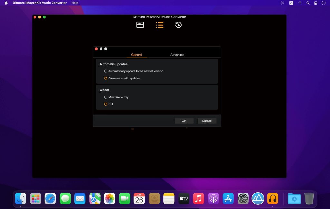Select Automatically update to the newest version
330x209 pixels.
click(x=106, y=71)
